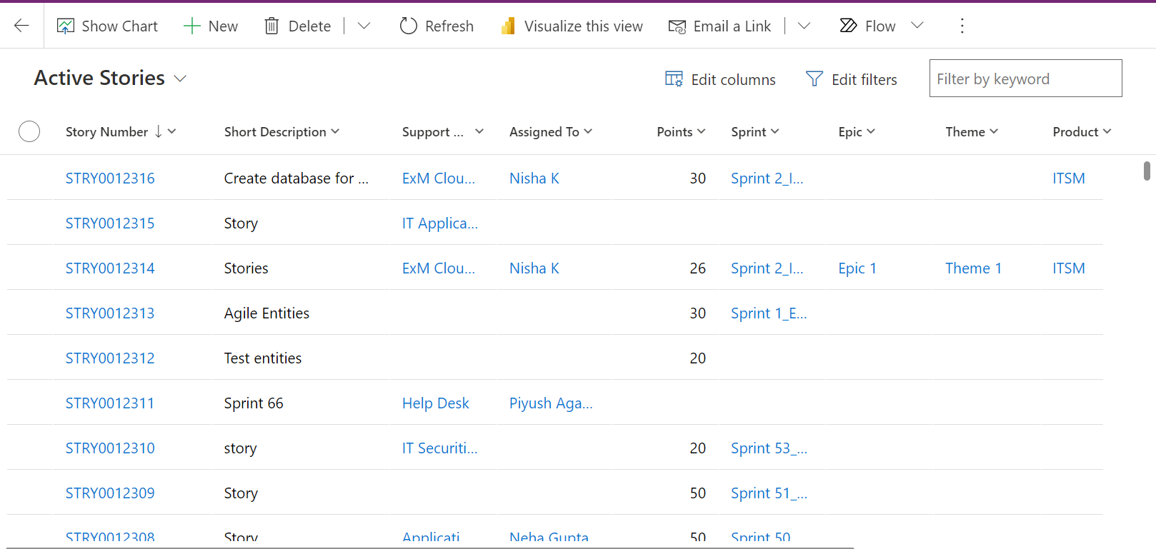Click Edit columns button
1156x549 pixels.
coord(720,79)
